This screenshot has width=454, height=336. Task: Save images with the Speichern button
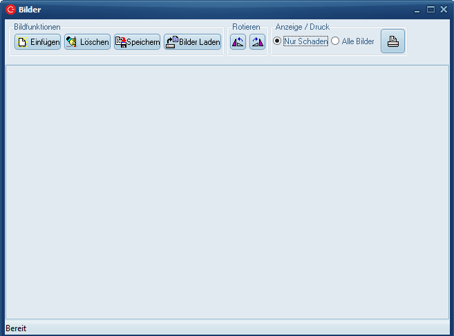tap(137, 42)
